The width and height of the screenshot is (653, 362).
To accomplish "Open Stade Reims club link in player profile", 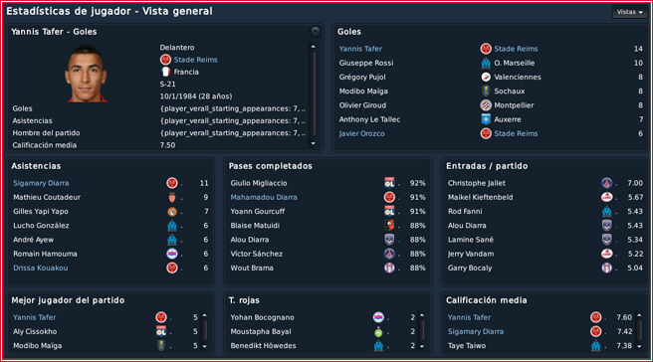I will [x=195, y=60].
